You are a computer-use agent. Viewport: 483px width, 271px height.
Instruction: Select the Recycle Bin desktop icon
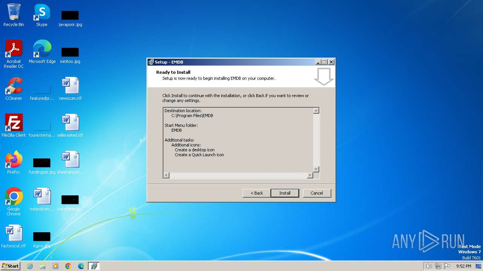point(14,15)
